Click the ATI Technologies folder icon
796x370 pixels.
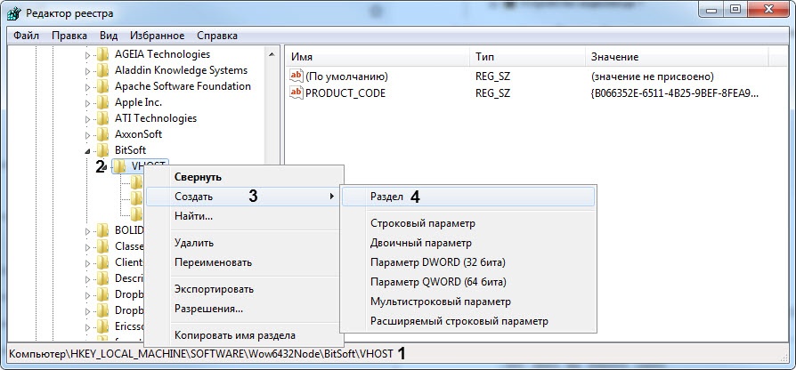point(103,118)
